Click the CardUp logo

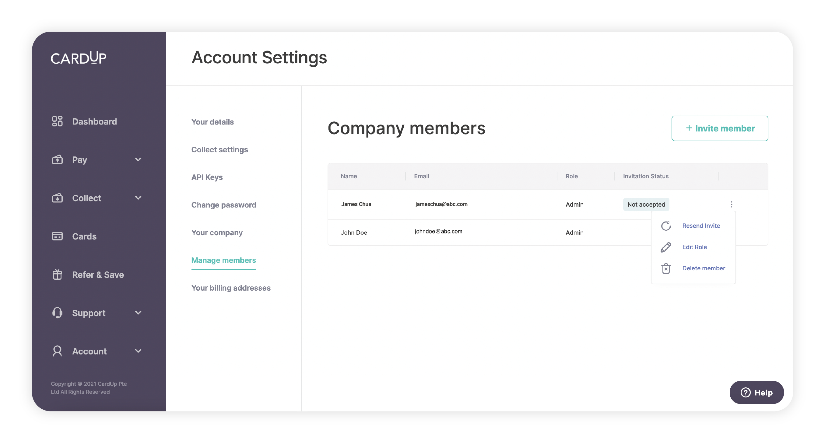[x=79, y=58]
